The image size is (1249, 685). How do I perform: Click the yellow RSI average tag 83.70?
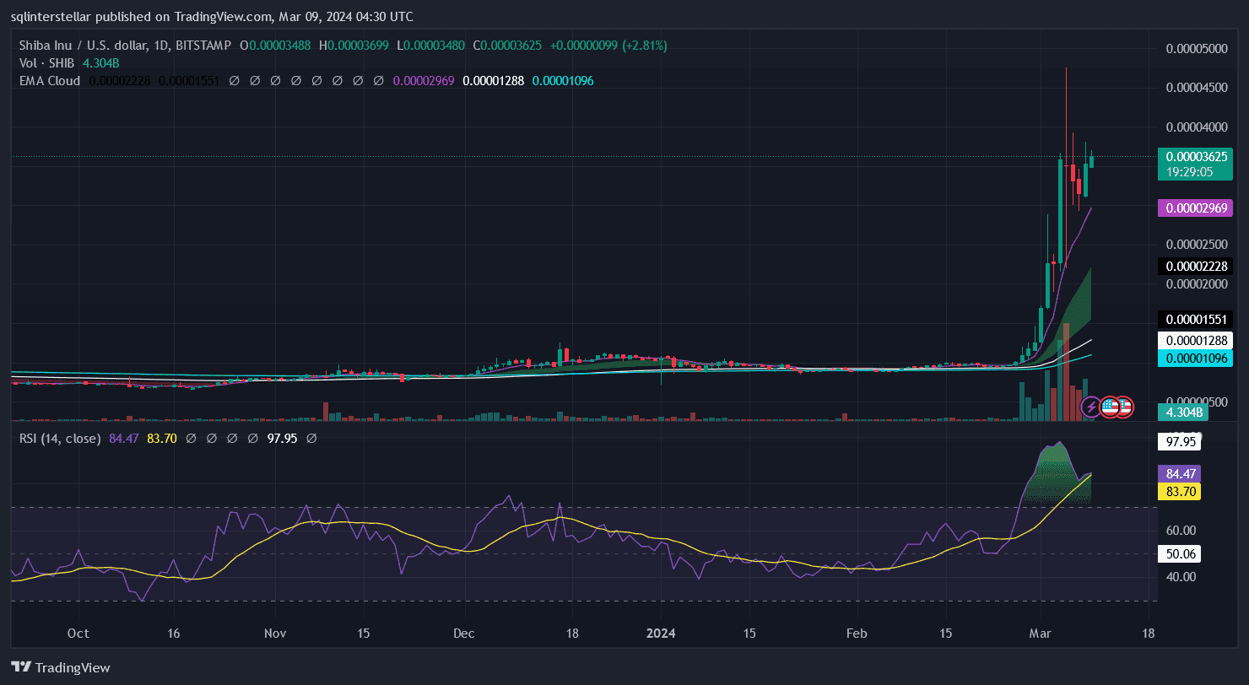point(1181,491)
